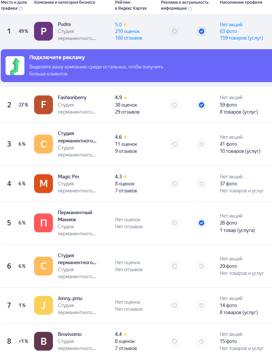272x357 pixels.
Task: Click the Рейтинг в Яндекс Картах header
Action: [131, 5]
